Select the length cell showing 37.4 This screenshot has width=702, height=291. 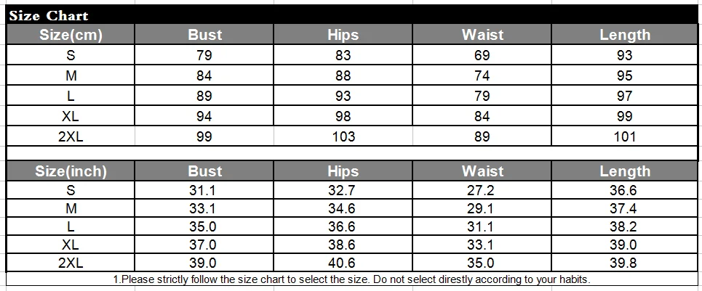(625, 208)
